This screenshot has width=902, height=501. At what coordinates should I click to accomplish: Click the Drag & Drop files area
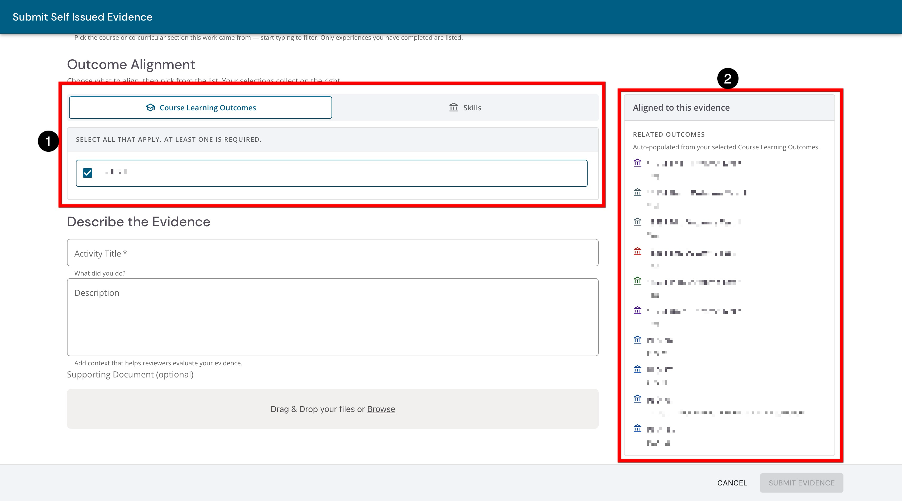tap(333, 409)
